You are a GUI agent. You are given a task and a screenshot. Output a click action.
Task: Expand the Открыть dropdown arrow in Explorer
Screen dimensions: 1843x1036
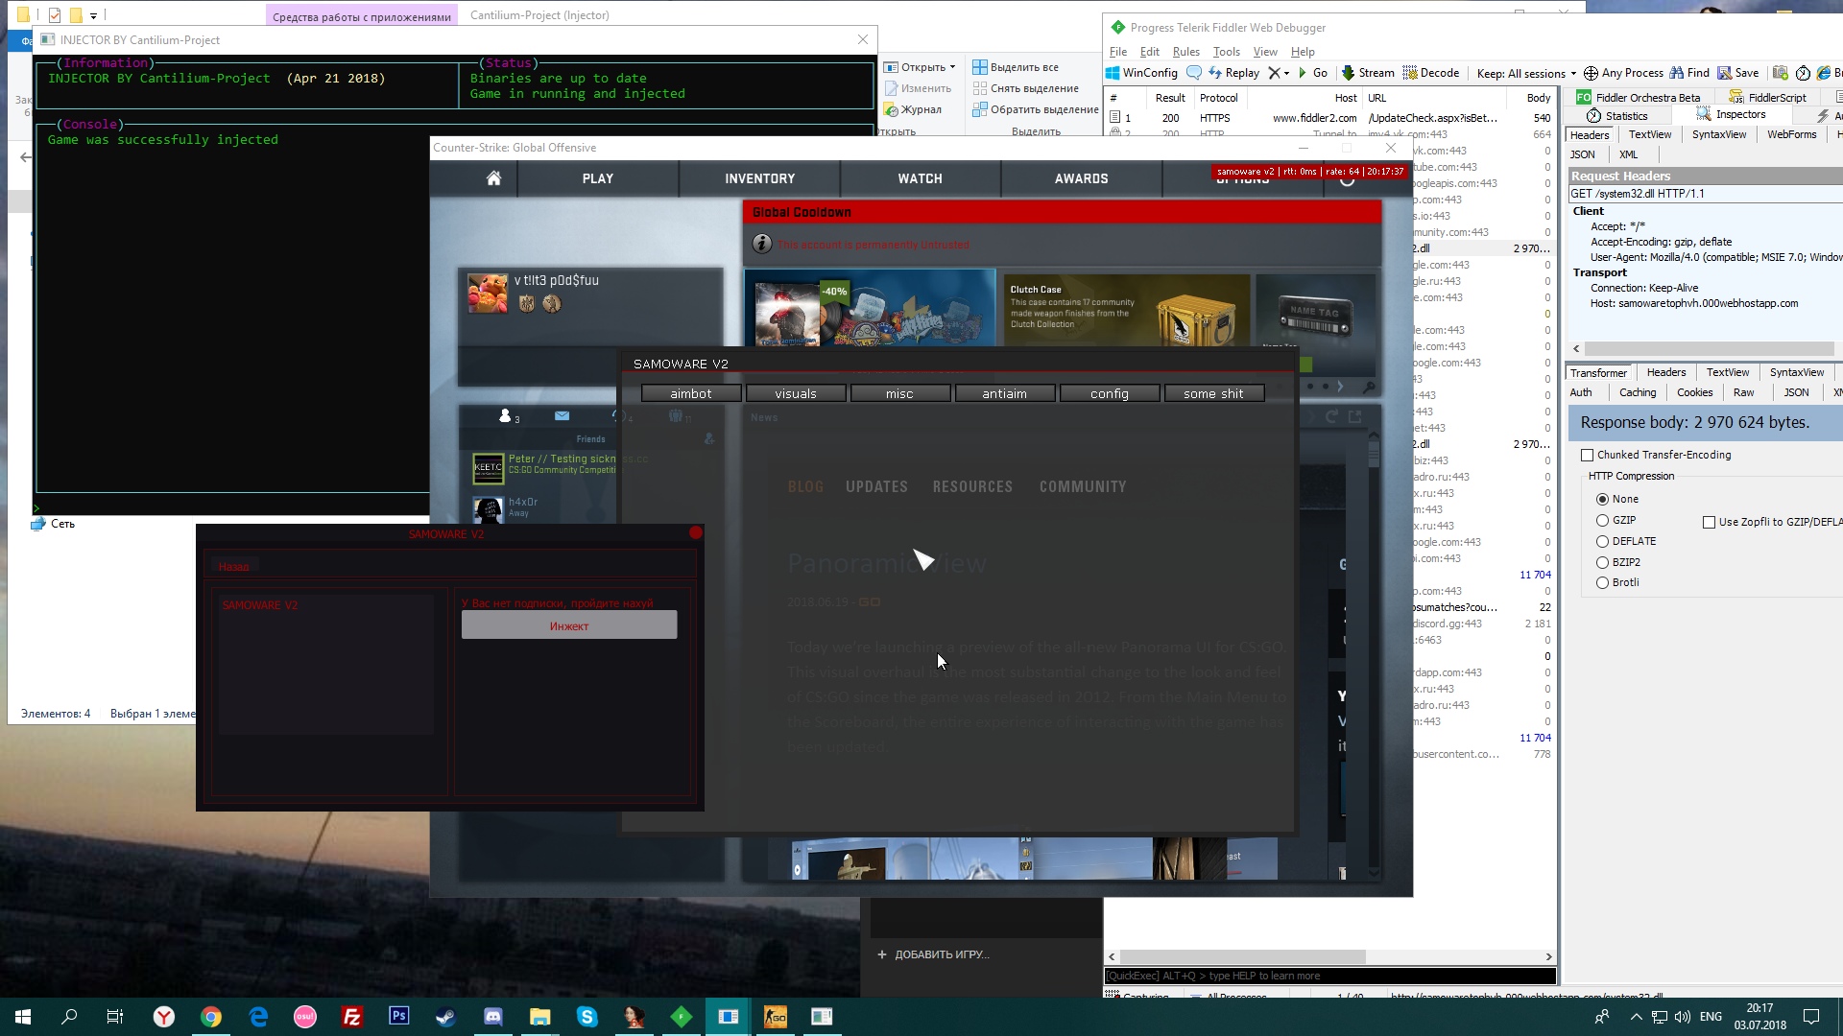pyautogui.click(x=952, y=67)
